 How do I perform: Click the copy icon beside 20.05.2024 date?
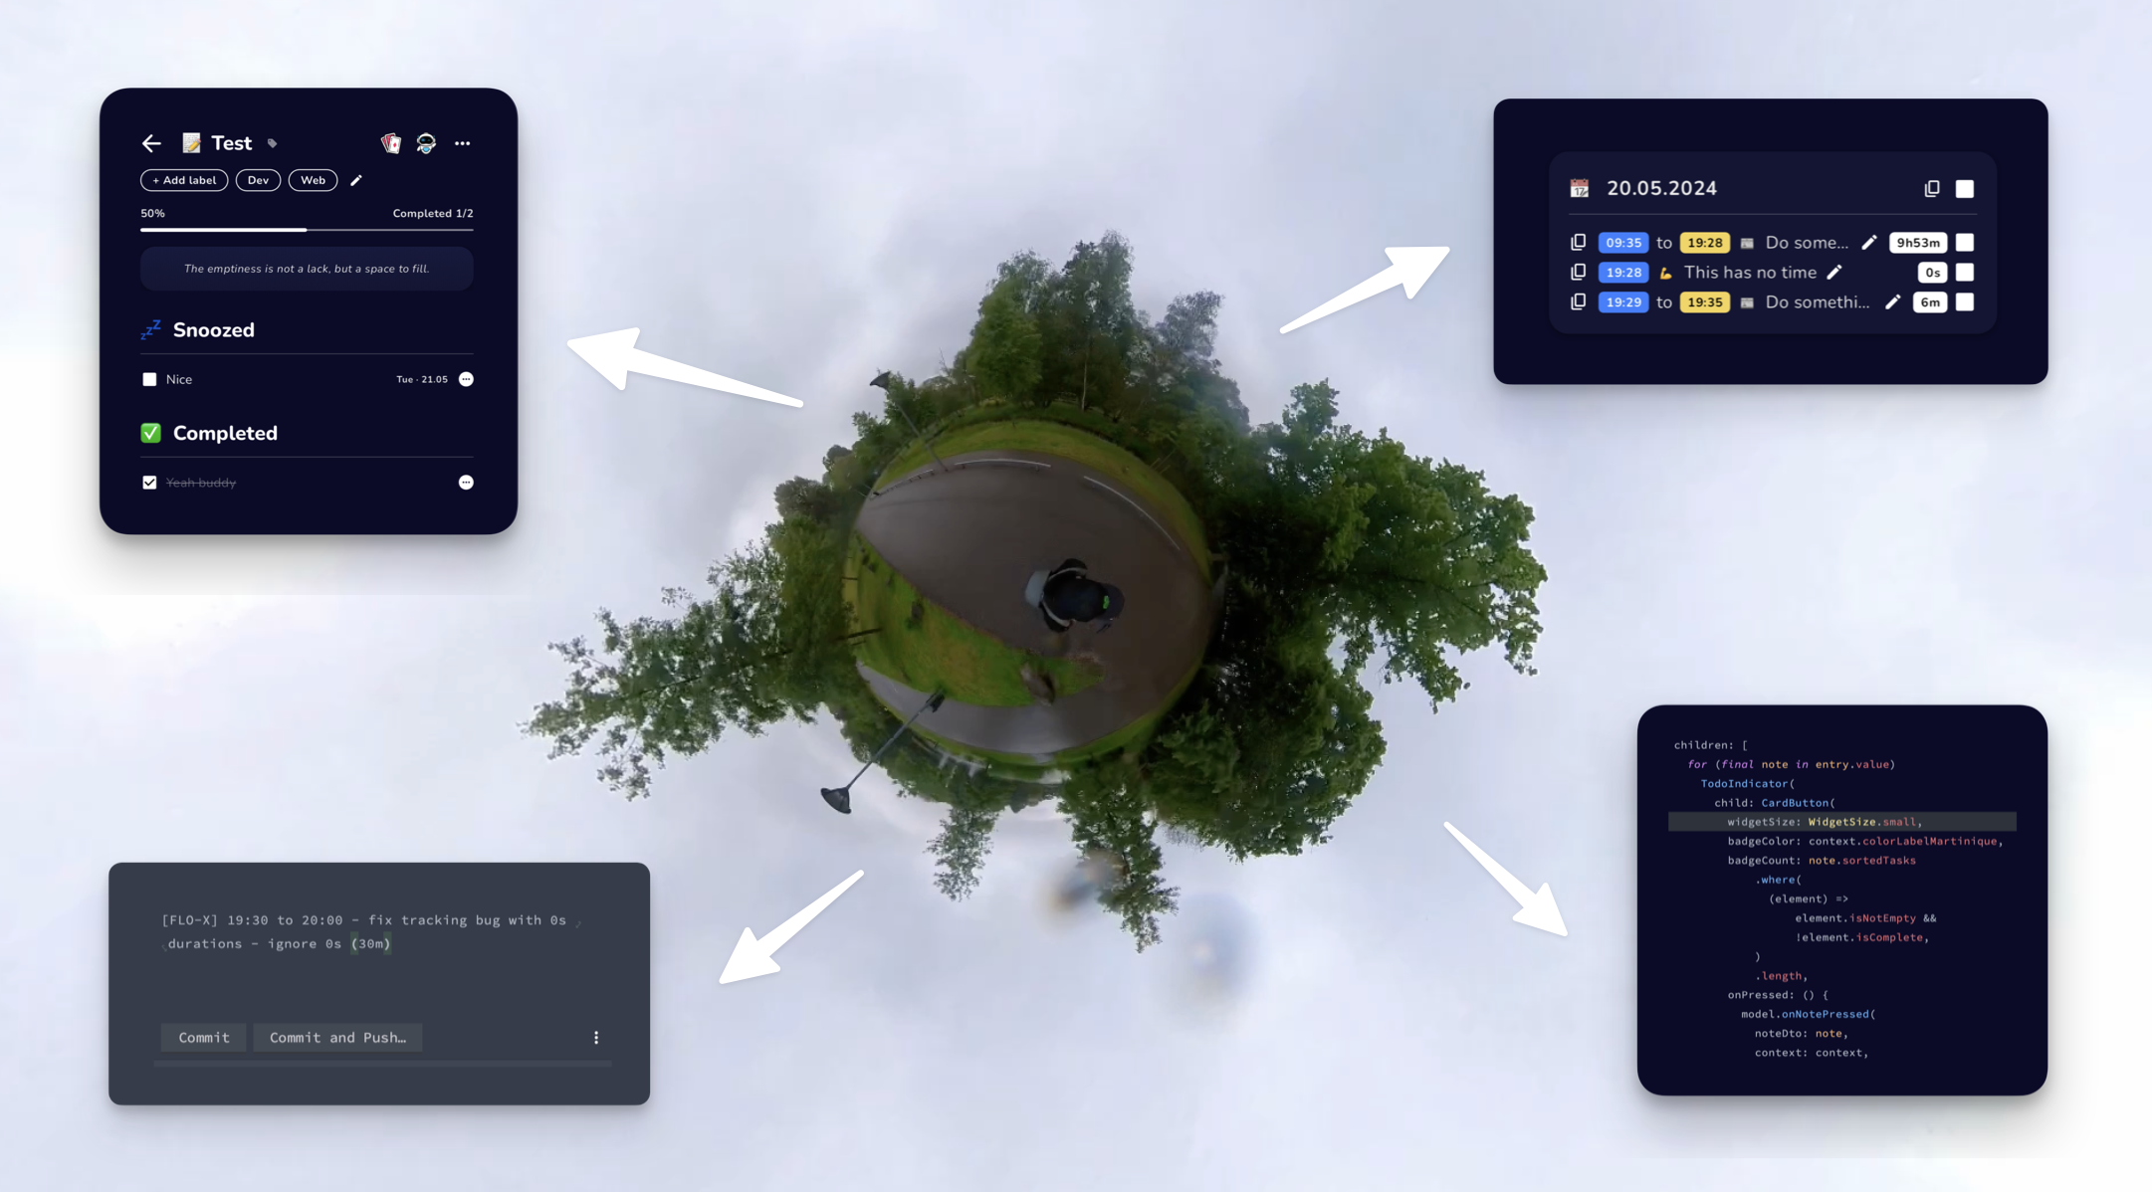point(1927,188)
